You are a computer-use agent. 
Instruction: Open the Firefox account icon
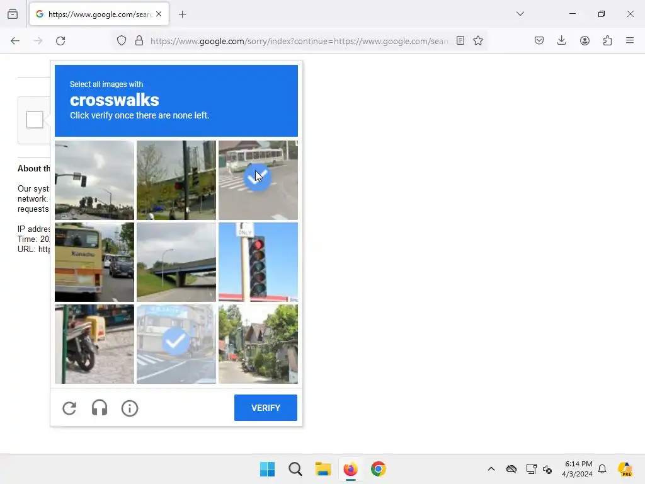pyautogui.click(x=585, y=41)
